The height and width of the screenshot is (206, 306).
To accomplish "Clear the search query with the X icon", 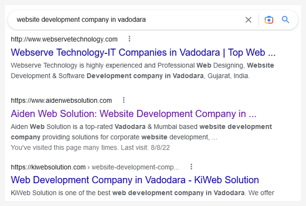I will pos(248,20).
